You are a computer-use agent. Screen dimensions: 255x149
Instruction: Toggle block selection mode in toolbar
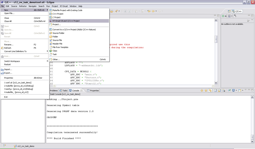tap(125, 11)
